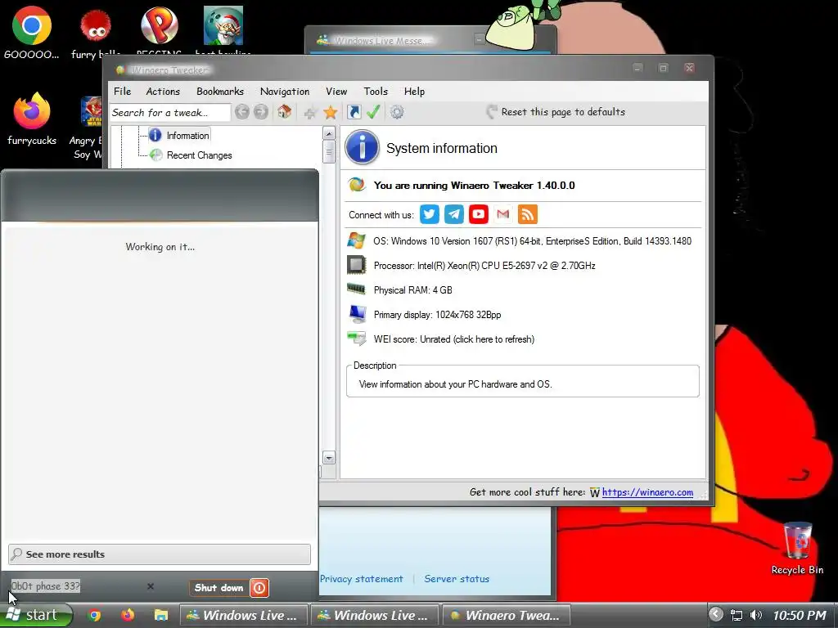Click the green checkmark toolbar icon
Viewport: 838px width, 628px height.
[373, 111]
